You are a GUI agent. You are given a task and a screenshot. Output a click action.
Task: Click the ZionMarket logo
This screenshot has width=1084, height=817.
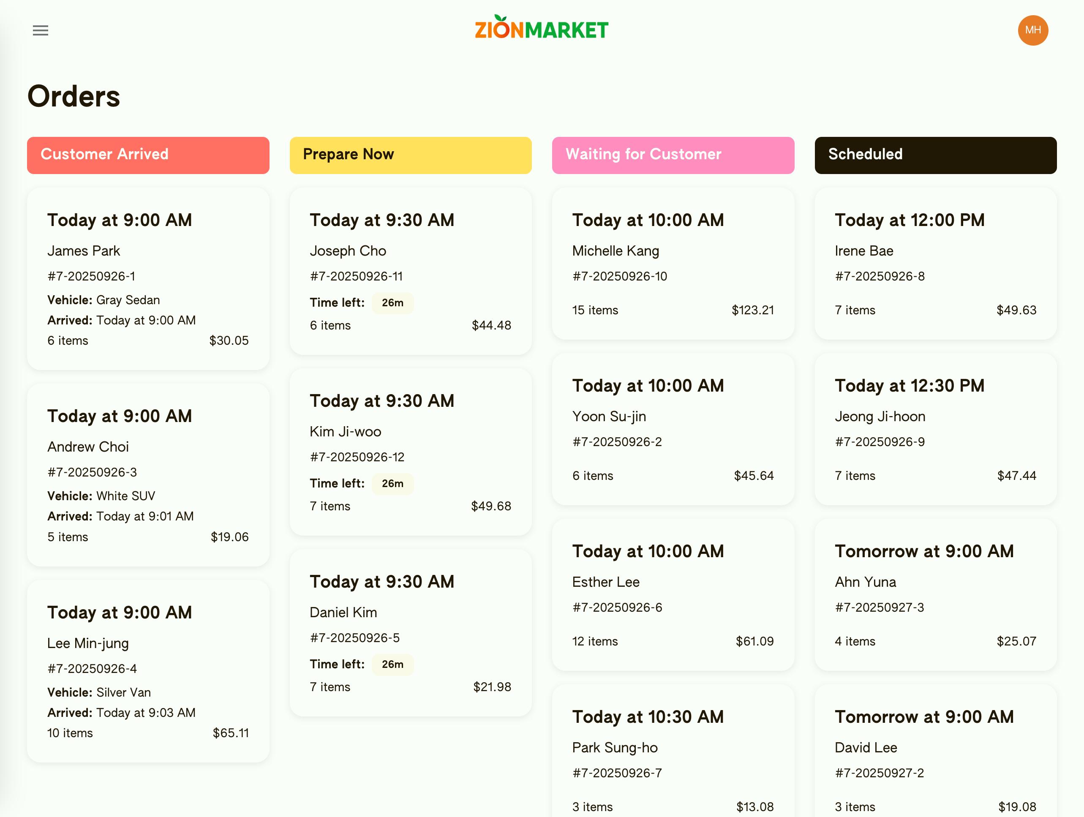point(541,28)
